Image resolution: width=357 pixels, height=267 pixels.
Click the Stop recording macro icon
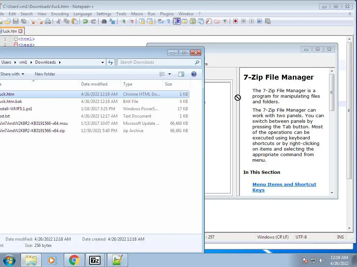243,21
